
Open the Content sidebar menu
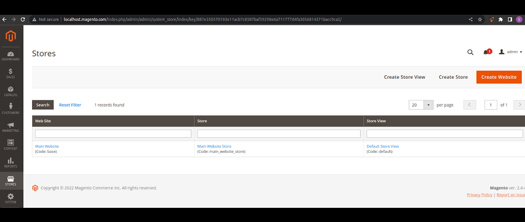click(10, 145)
